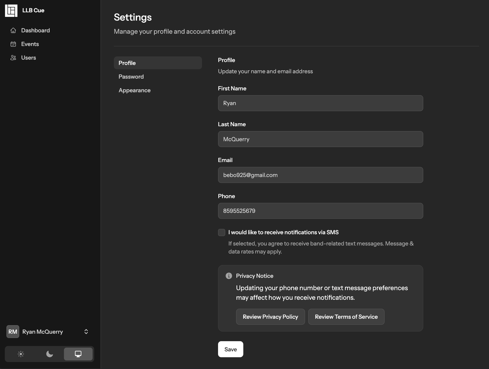Click the Phone number field
Image resolution: width=489 pixels, height=369 pixels.
(320, 211)
